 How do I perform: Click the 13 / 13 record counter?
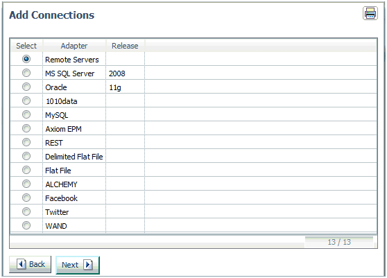[x=339, y=242]
